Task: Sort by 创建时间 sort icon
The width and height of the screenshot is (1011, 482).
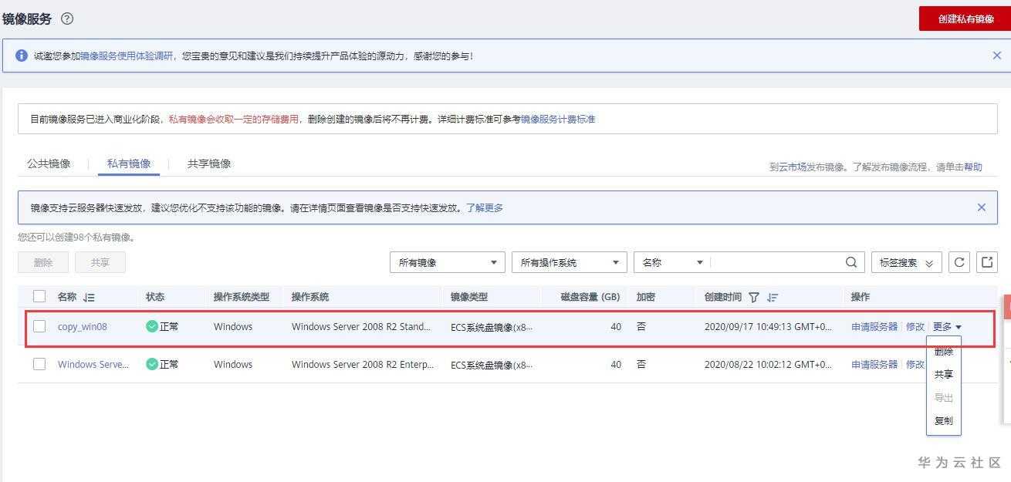Action: click(x=773, y=297)
